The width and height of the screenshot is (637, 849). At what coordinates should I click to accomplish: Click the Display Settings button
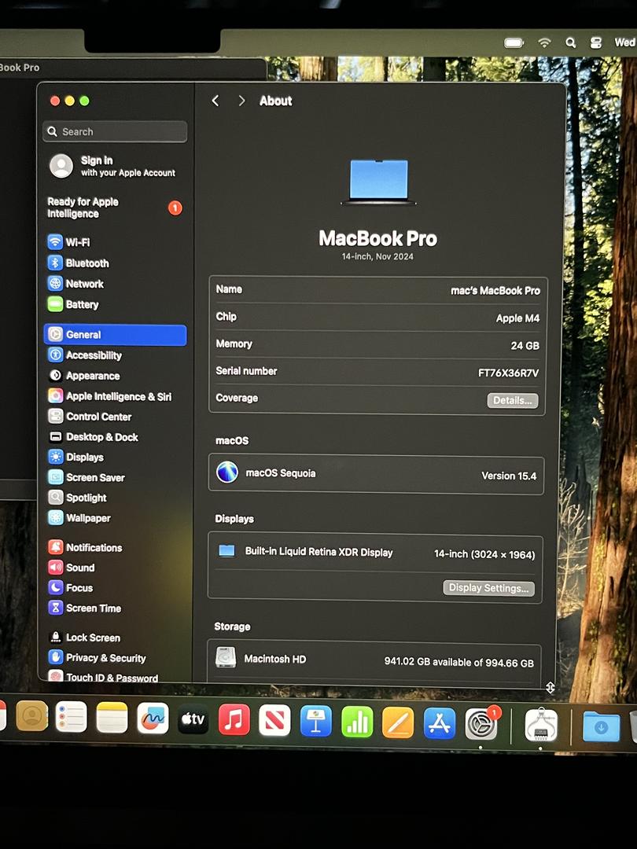tap(488, 588)
